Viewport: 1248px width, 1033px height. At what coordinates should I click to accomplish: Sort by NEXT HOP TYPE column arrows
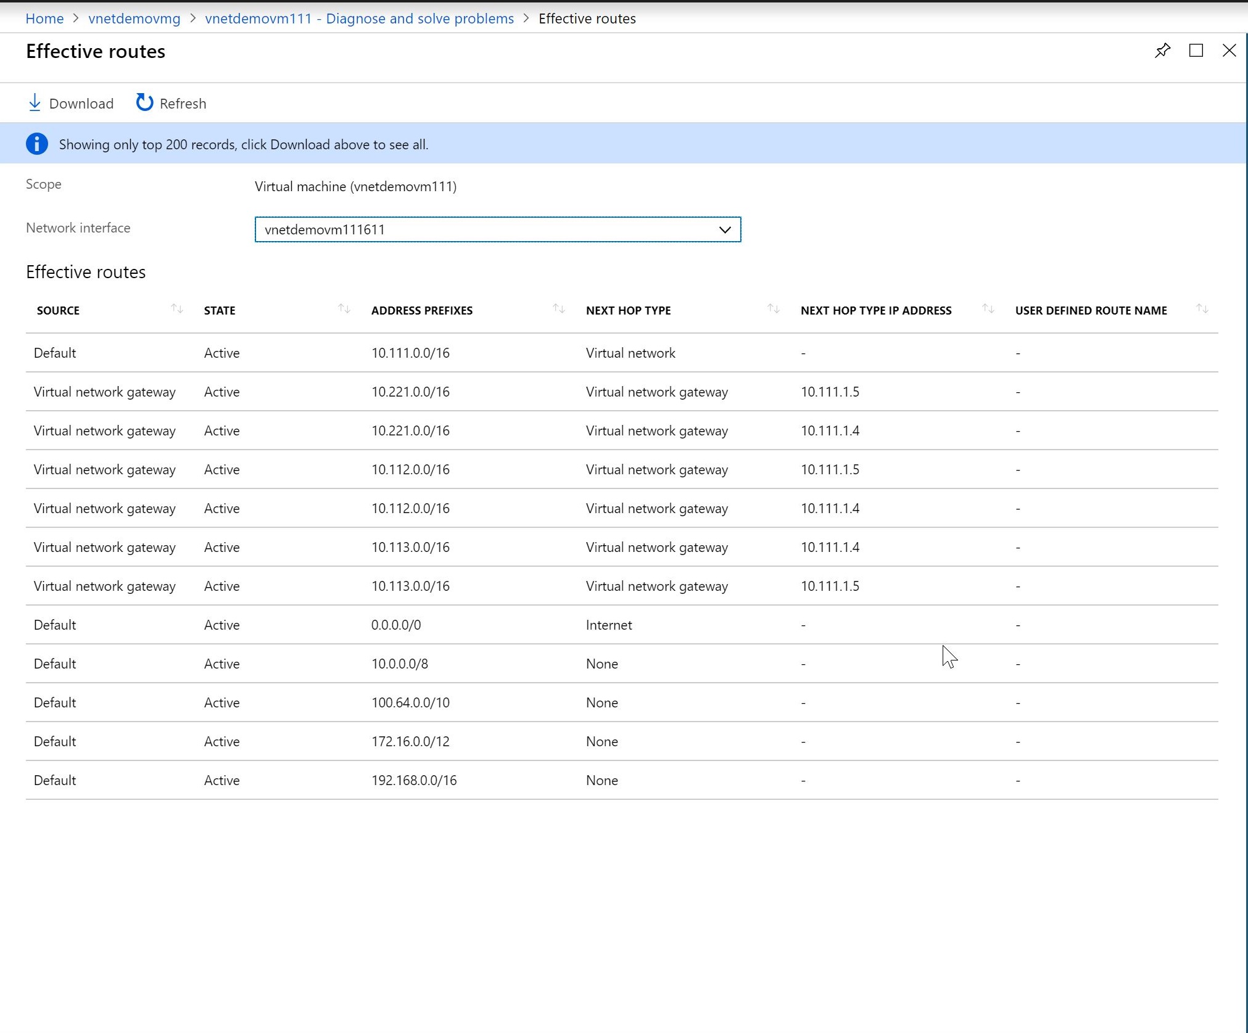774,309
